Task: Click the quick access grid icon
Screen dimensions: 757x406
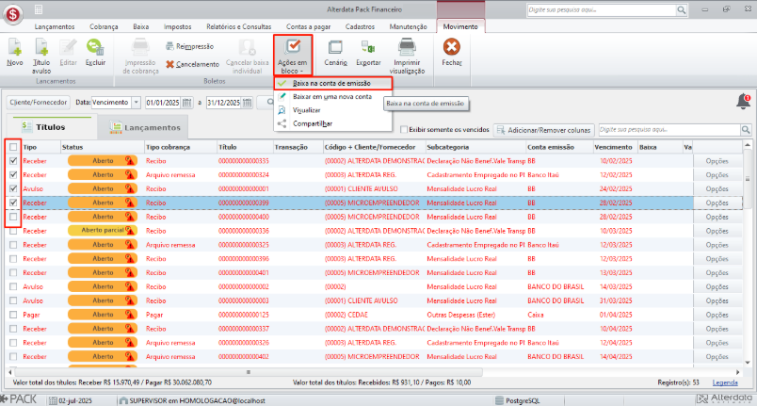Action: (x=39, y=9)
